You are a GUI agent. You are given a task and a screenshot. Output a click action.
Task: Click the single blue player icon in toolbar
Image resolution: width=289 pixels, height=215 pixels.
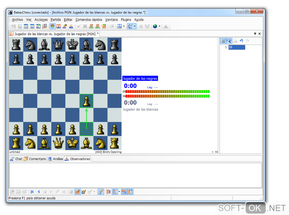pos(71,26)
